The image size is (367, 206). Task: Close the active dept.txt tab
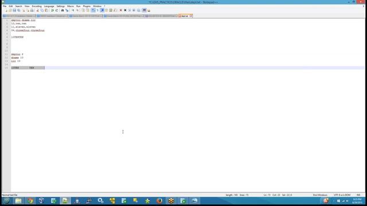191,16
